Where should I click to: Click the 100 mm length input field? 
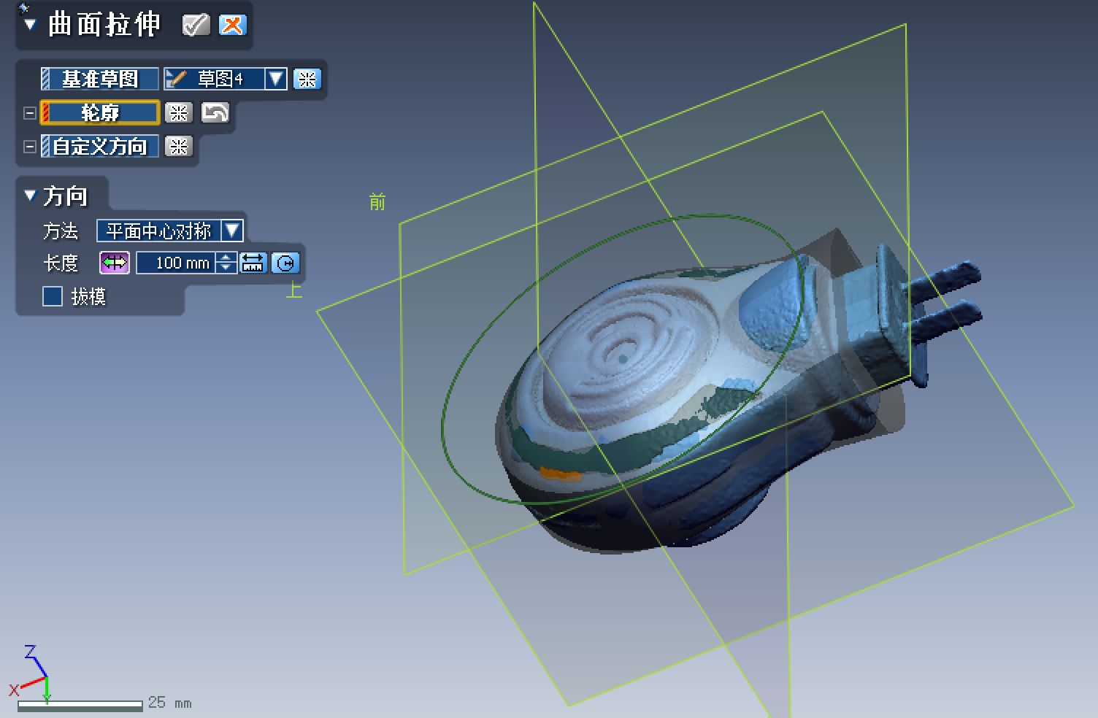(x=177, y=263)
